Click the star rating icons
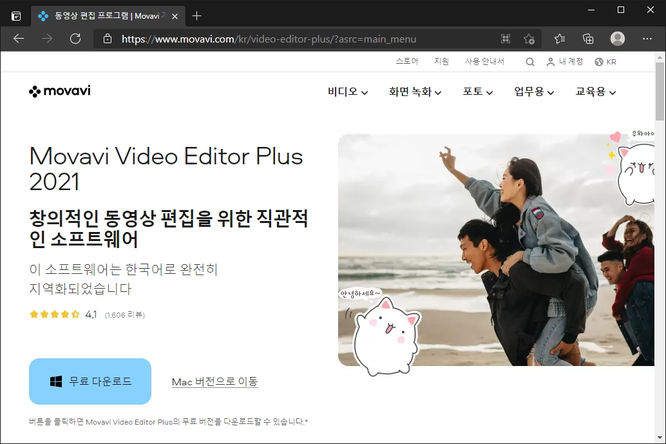Screen dimensions: 666x444 pyautogui.click(x=54, y=314)
